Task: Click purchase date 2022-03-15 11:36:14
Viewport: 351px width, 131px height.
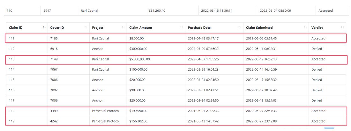Action: coord(217,10)
